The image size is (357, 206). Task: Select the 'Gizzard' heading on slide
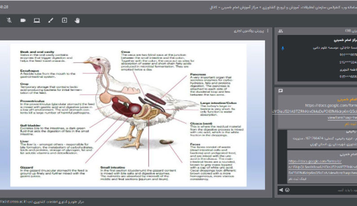[26, 167]
